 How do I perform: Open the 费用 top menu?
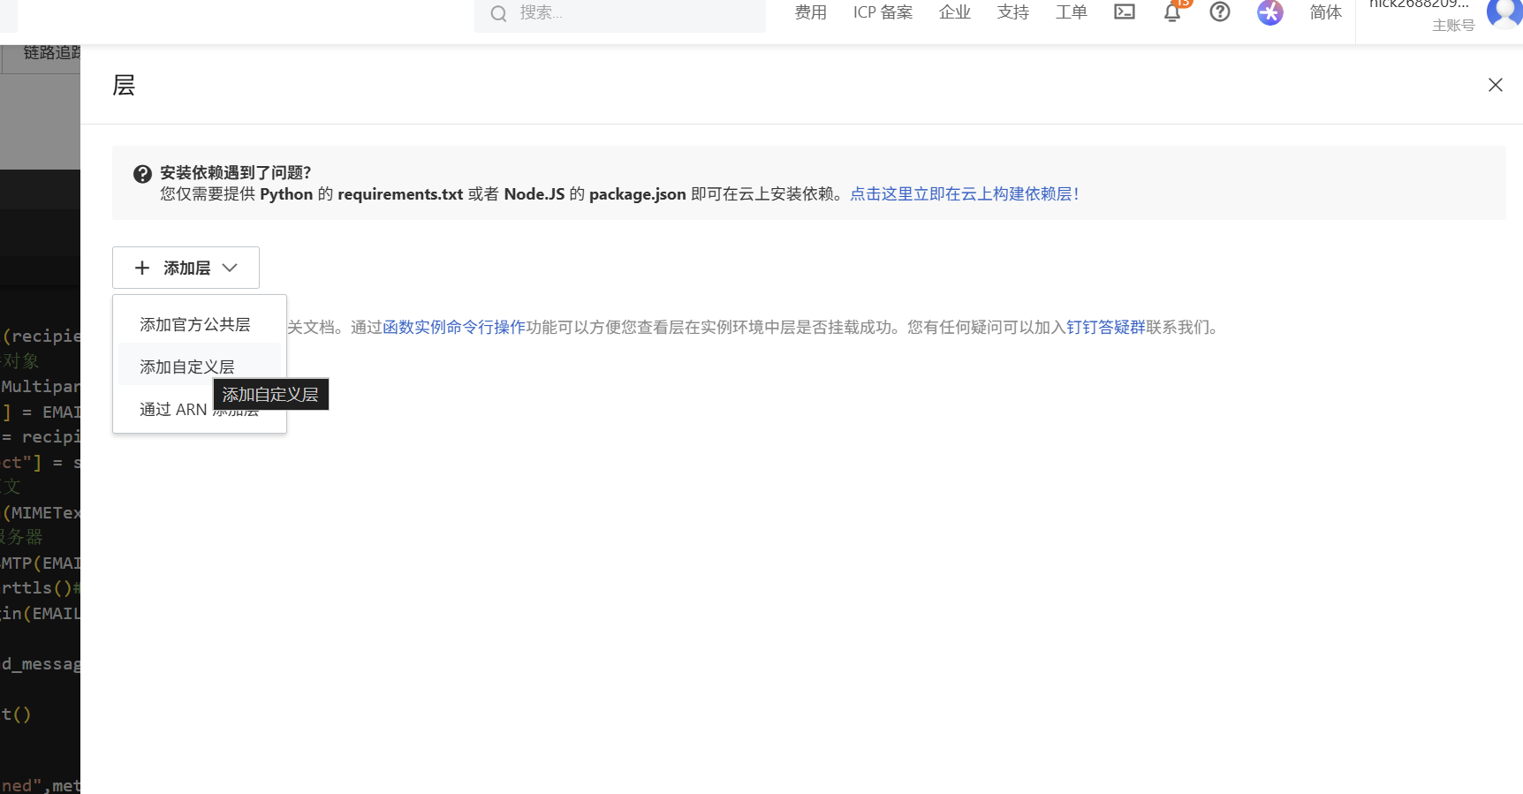click(811, 12)
